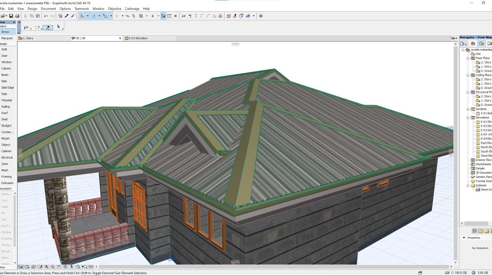Open the Cadimage menu
Viewport: 492px width, 276px height.
pos(132,8)
